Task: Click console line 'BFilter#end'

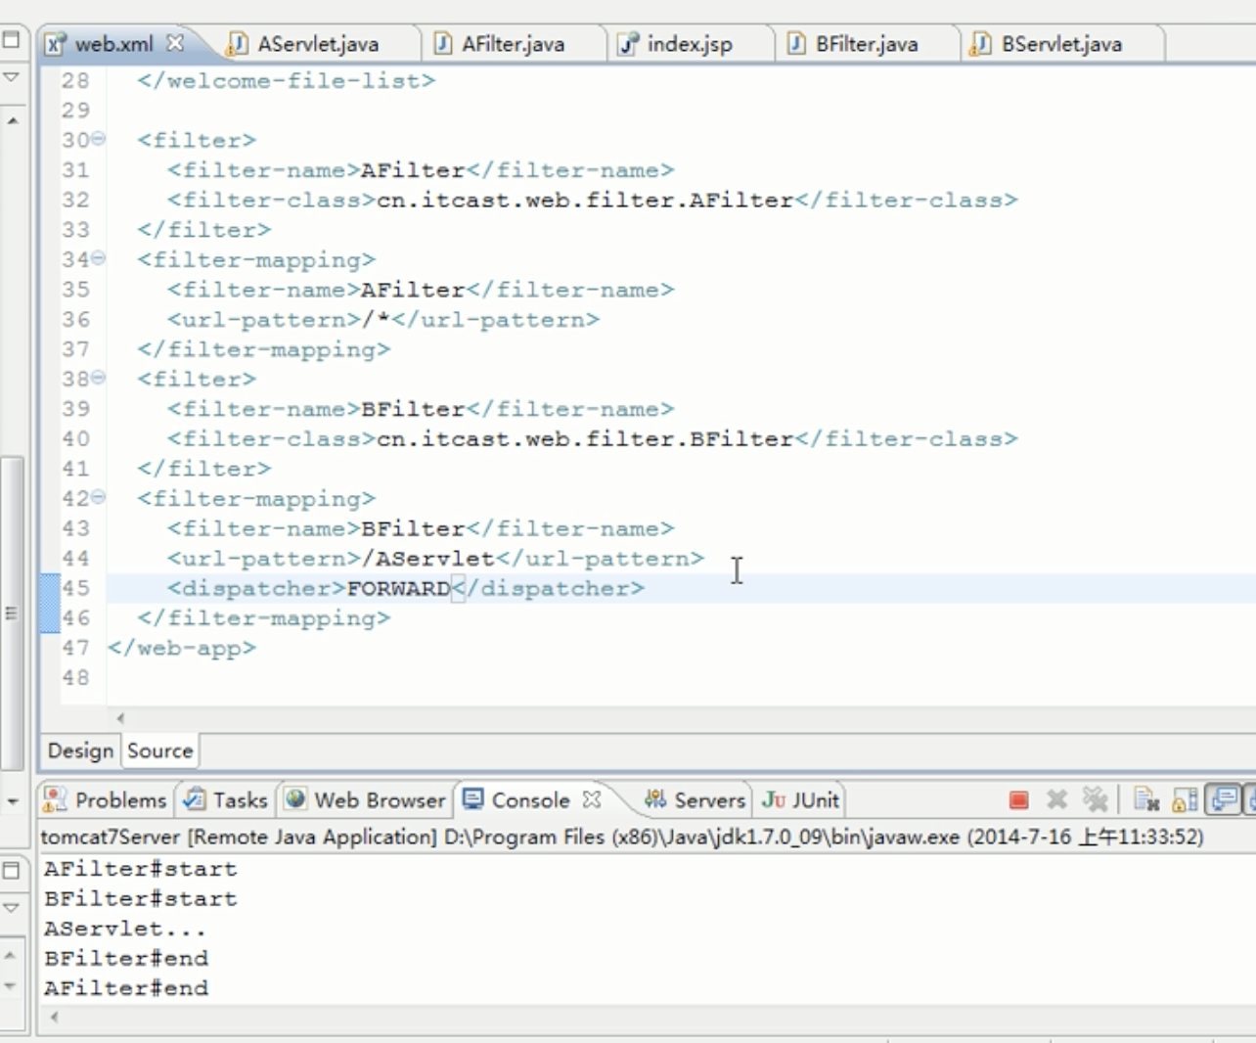Action: pyautogui.click(x=125, y=959)
